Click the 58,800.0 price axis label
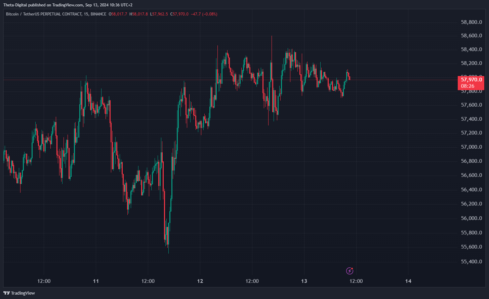489x299 pixels. pos(471,22)
